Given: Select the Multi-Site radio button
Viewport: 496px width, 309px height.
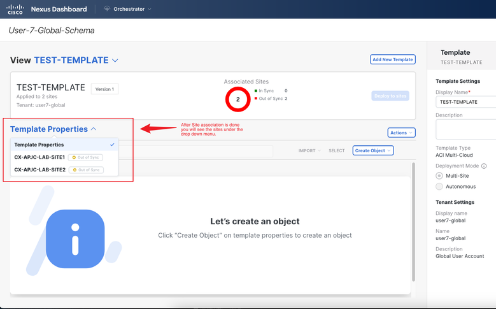Looking at the screenshot, I should tap(439, 176).
